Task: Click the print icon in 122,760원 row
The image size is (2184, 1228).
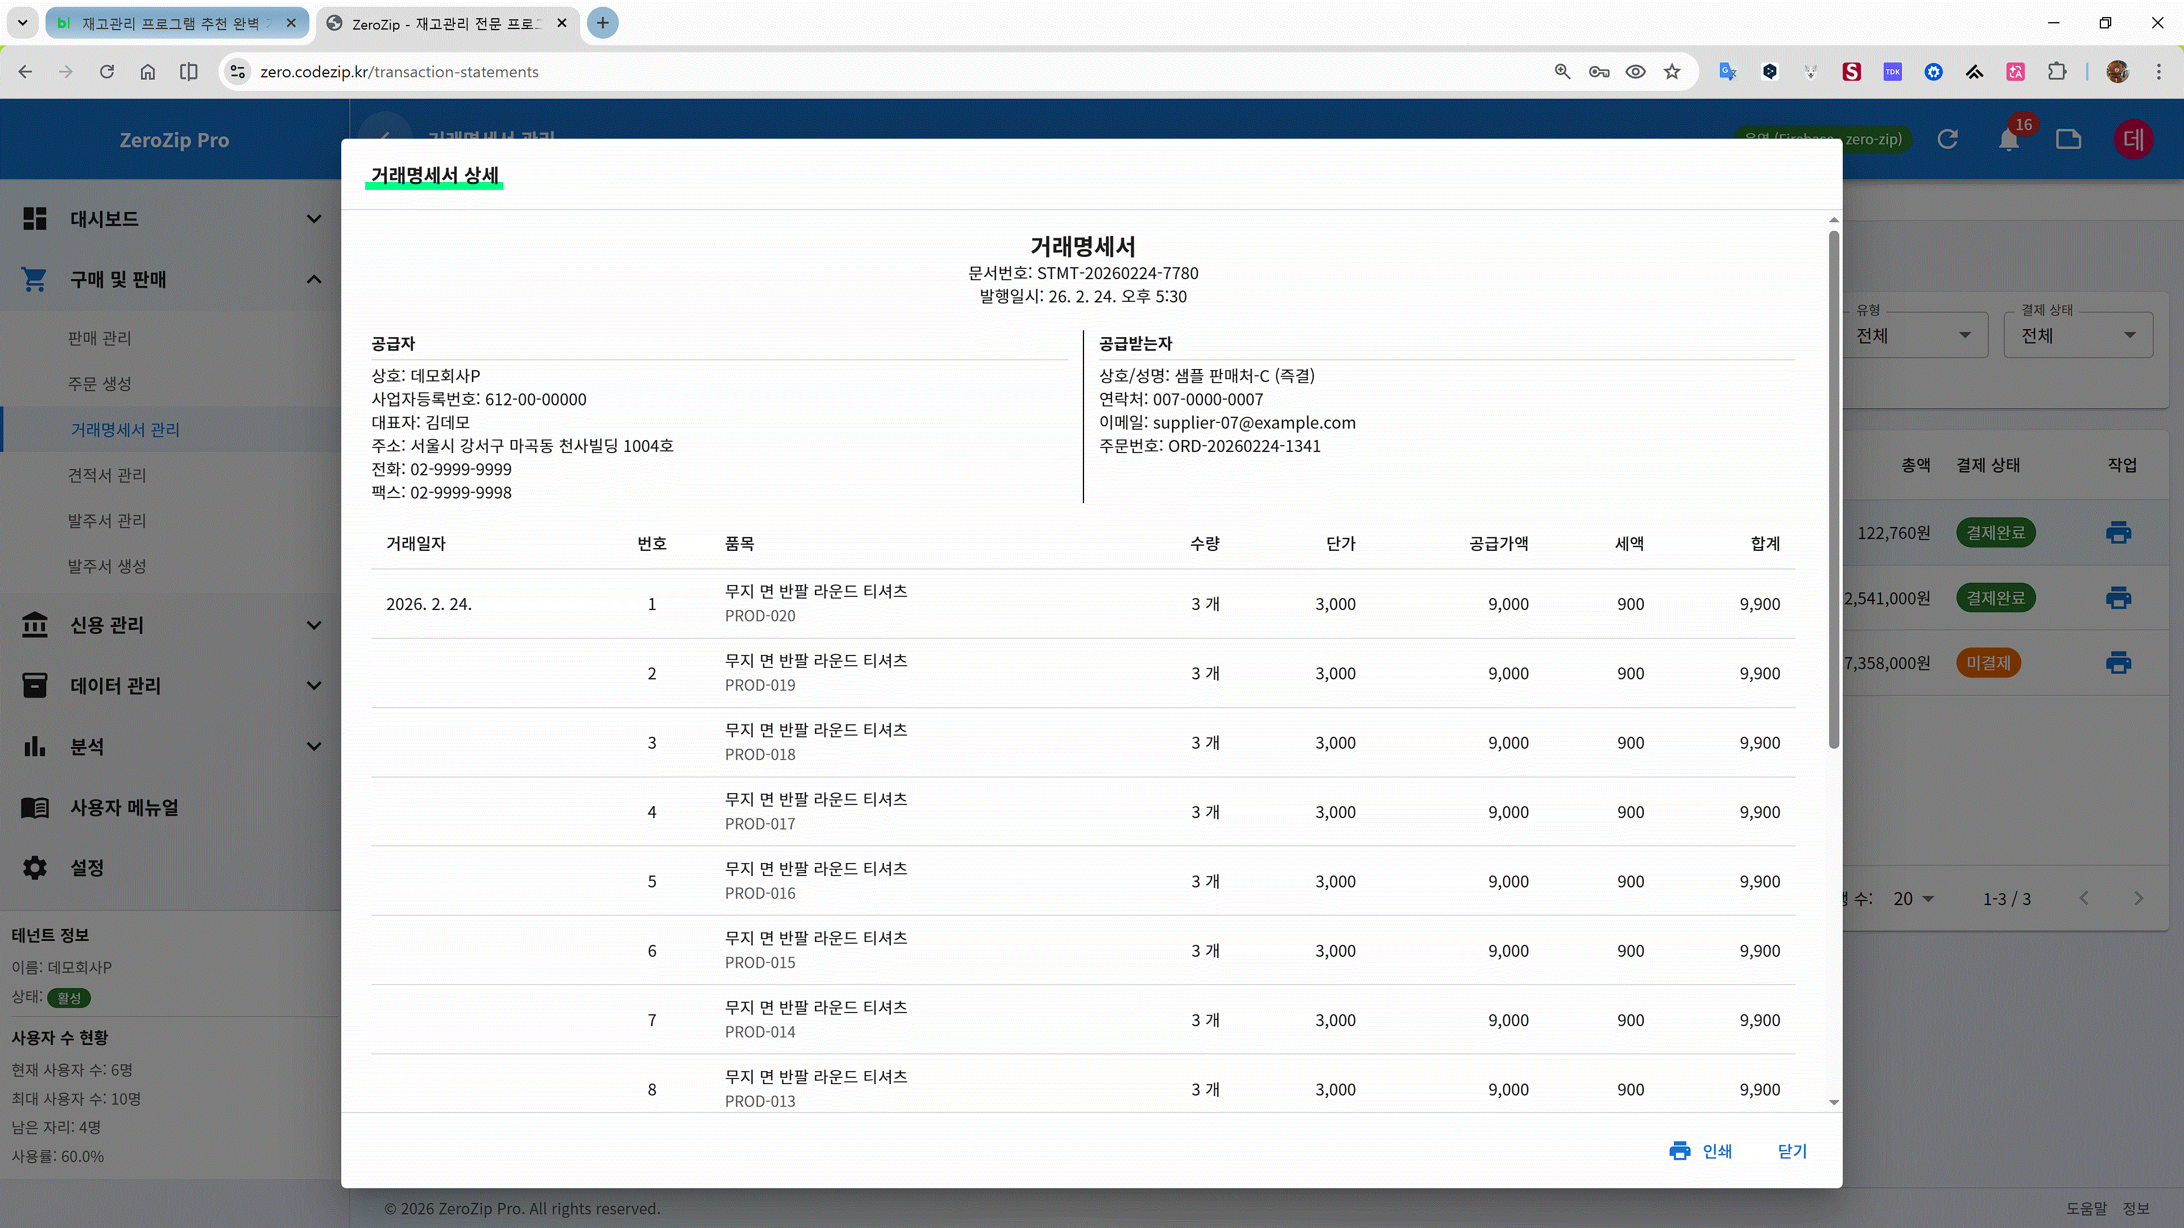Action: [2118, 532]
